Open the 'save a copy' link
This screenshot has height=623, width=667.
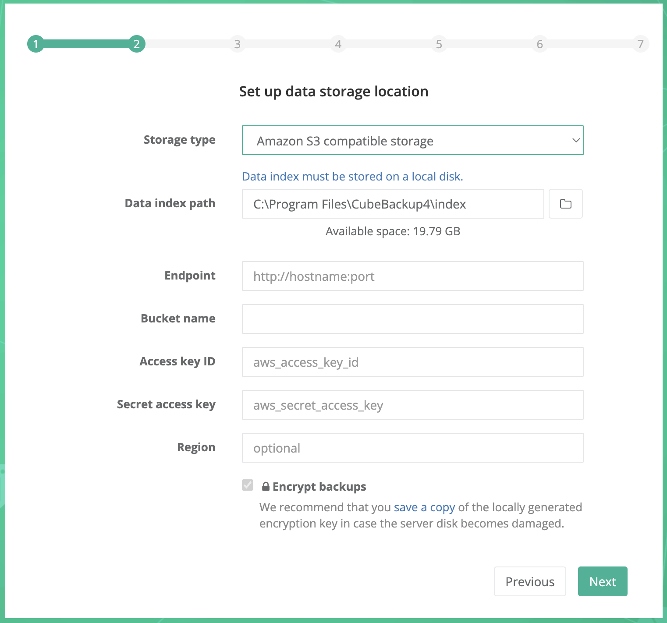tap(424, 507)
